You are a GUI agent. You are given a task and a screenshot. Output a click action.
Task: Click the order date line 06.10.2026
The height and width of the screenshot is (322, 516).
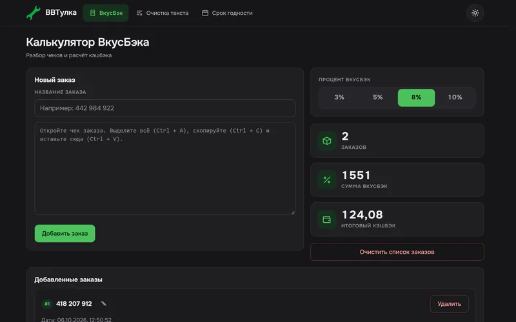tap(76, 319)
